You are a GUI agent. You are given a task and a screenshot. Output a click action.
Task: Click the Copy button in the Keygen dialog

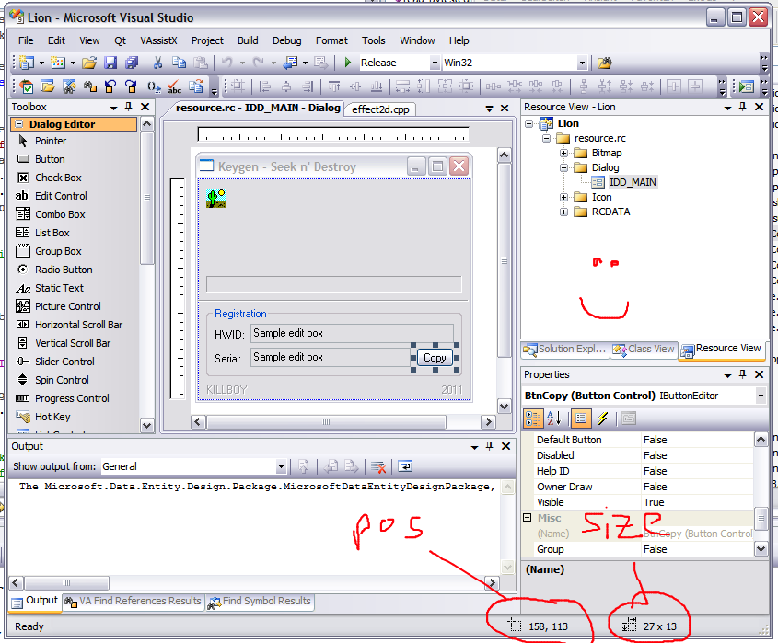click(435, 358)
